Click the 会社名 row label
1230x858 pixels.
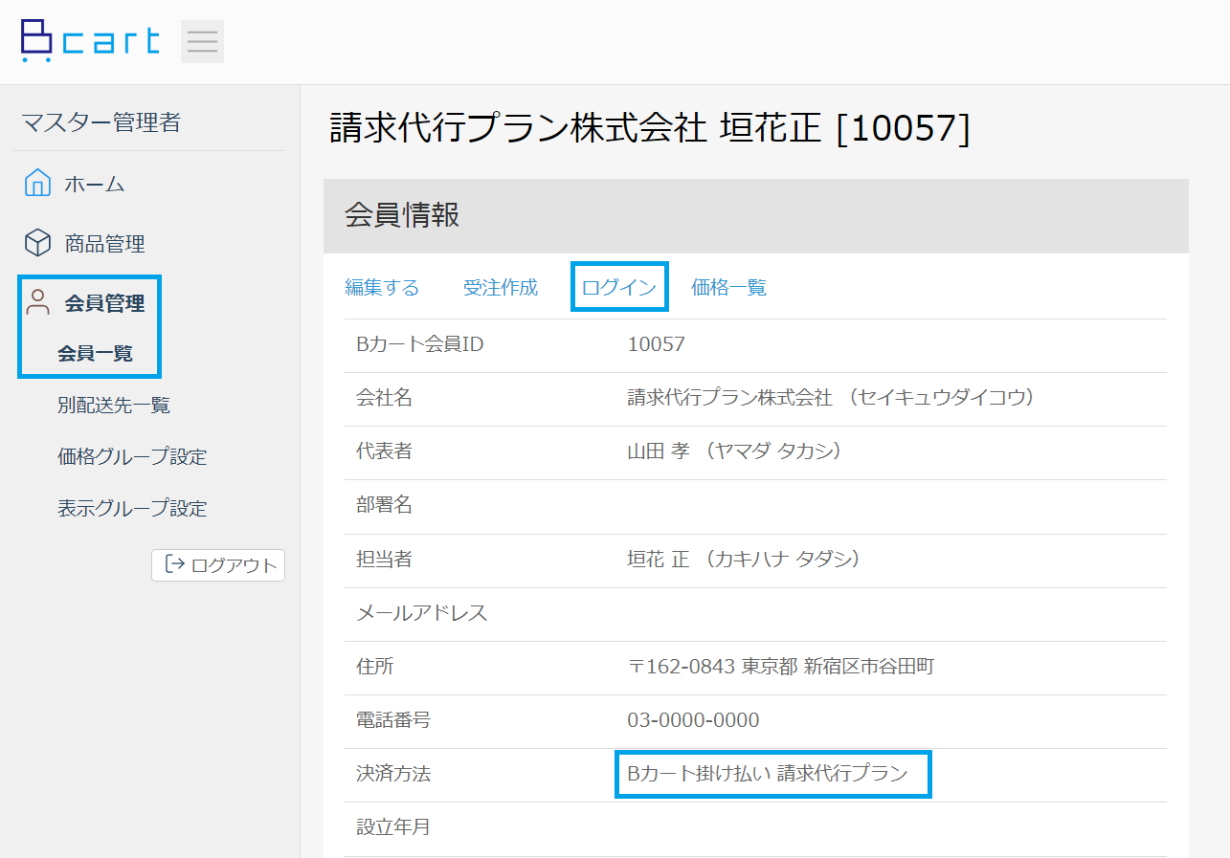point(384,398)
